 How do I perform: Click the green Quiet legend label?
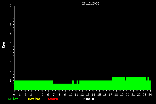(x=13, y=99)
